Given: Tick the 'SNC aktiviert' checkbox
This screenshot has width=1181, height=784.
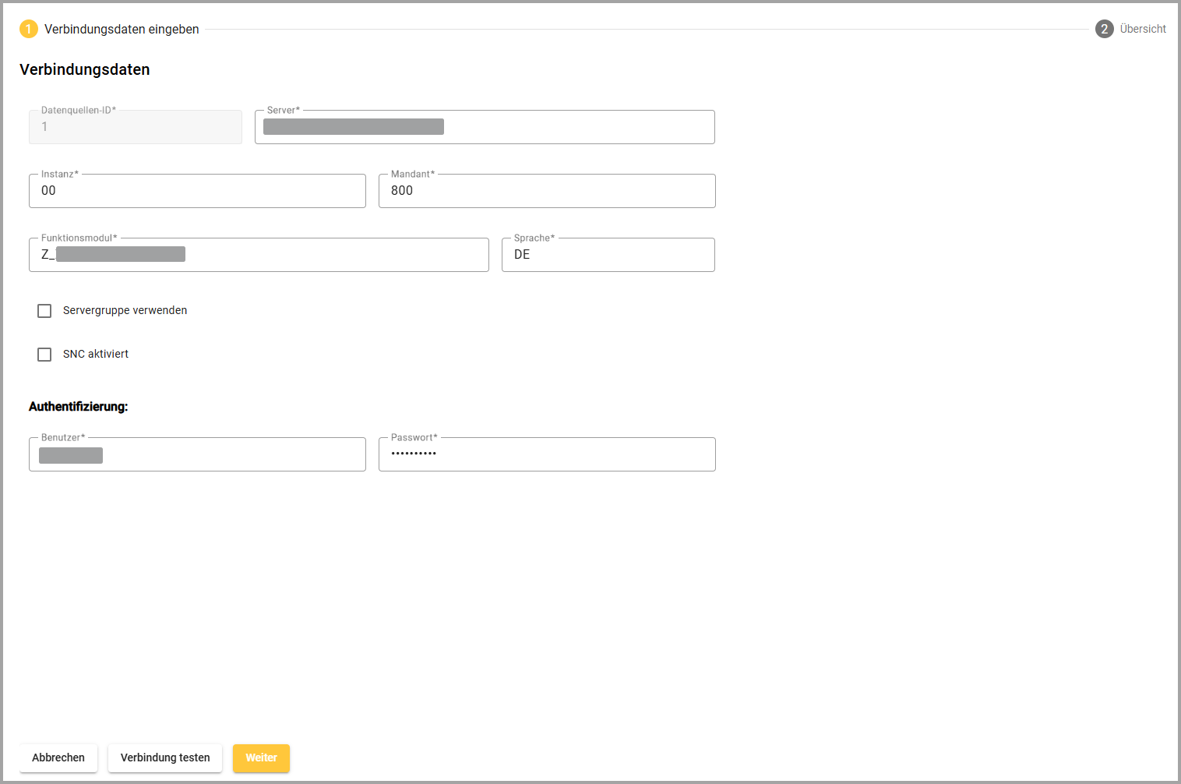Looking at the screenshot, I should pyautogui.click(x=44, y=355).
